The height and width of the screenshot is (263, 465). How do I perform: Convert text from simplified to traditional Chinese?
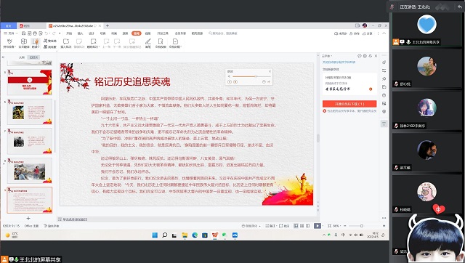click(x=50, y=46)
